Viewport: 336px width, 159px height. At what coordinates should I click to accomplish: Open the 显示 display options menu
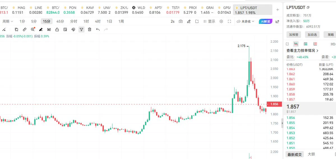coord(209,22)
